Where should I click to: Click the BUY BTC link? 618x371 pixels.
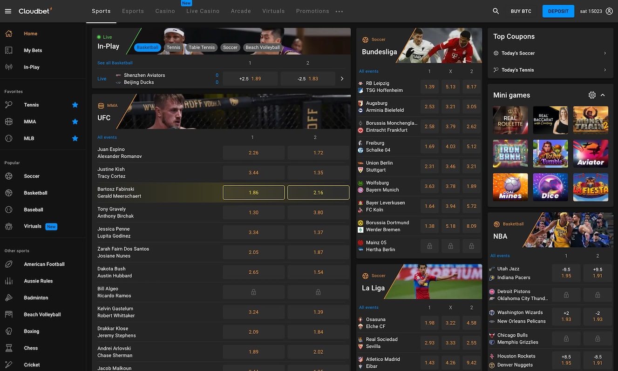click(521, 11)
